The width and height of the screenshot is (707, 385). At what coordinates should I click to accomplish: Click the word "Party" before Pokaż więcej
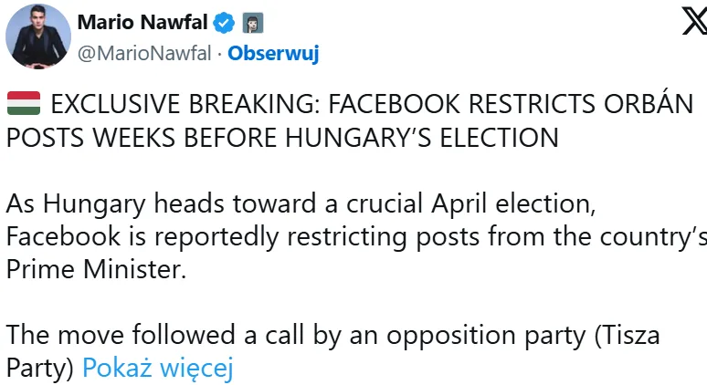[40, 368]
